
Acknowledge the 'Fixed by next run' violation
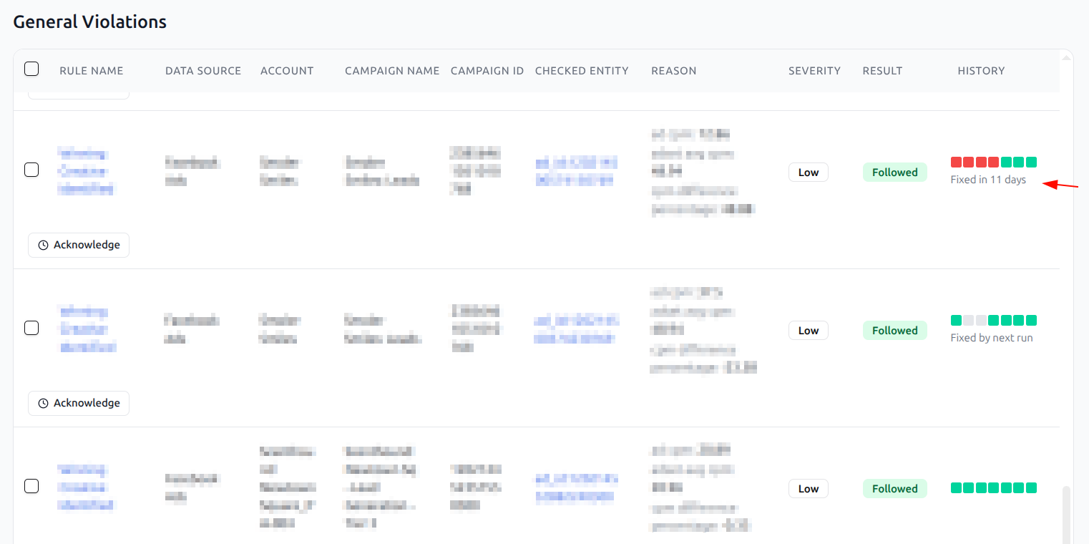pyautogui.click(x=79, y=403)
